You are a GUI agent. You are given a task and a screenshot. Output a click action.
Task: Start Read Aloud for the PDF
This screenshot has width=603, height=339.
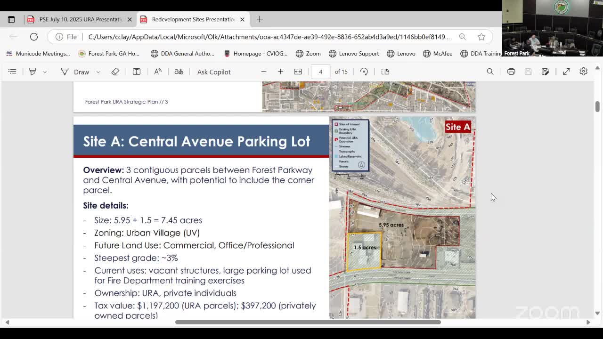(157, 71)
